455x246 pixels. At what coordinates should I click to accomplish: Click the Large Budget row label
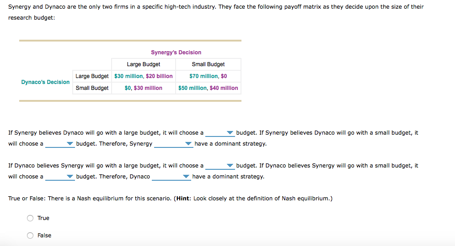point(92,76)
